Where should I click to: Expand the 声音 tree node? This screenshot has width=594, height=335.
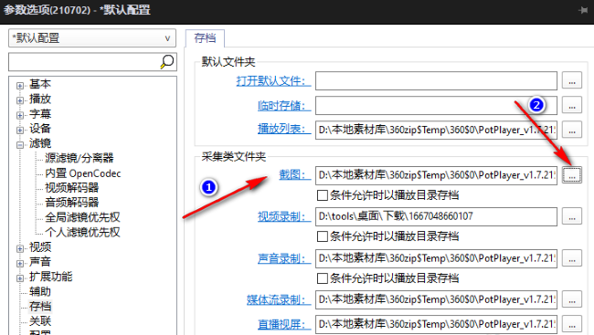click(20, 264)
